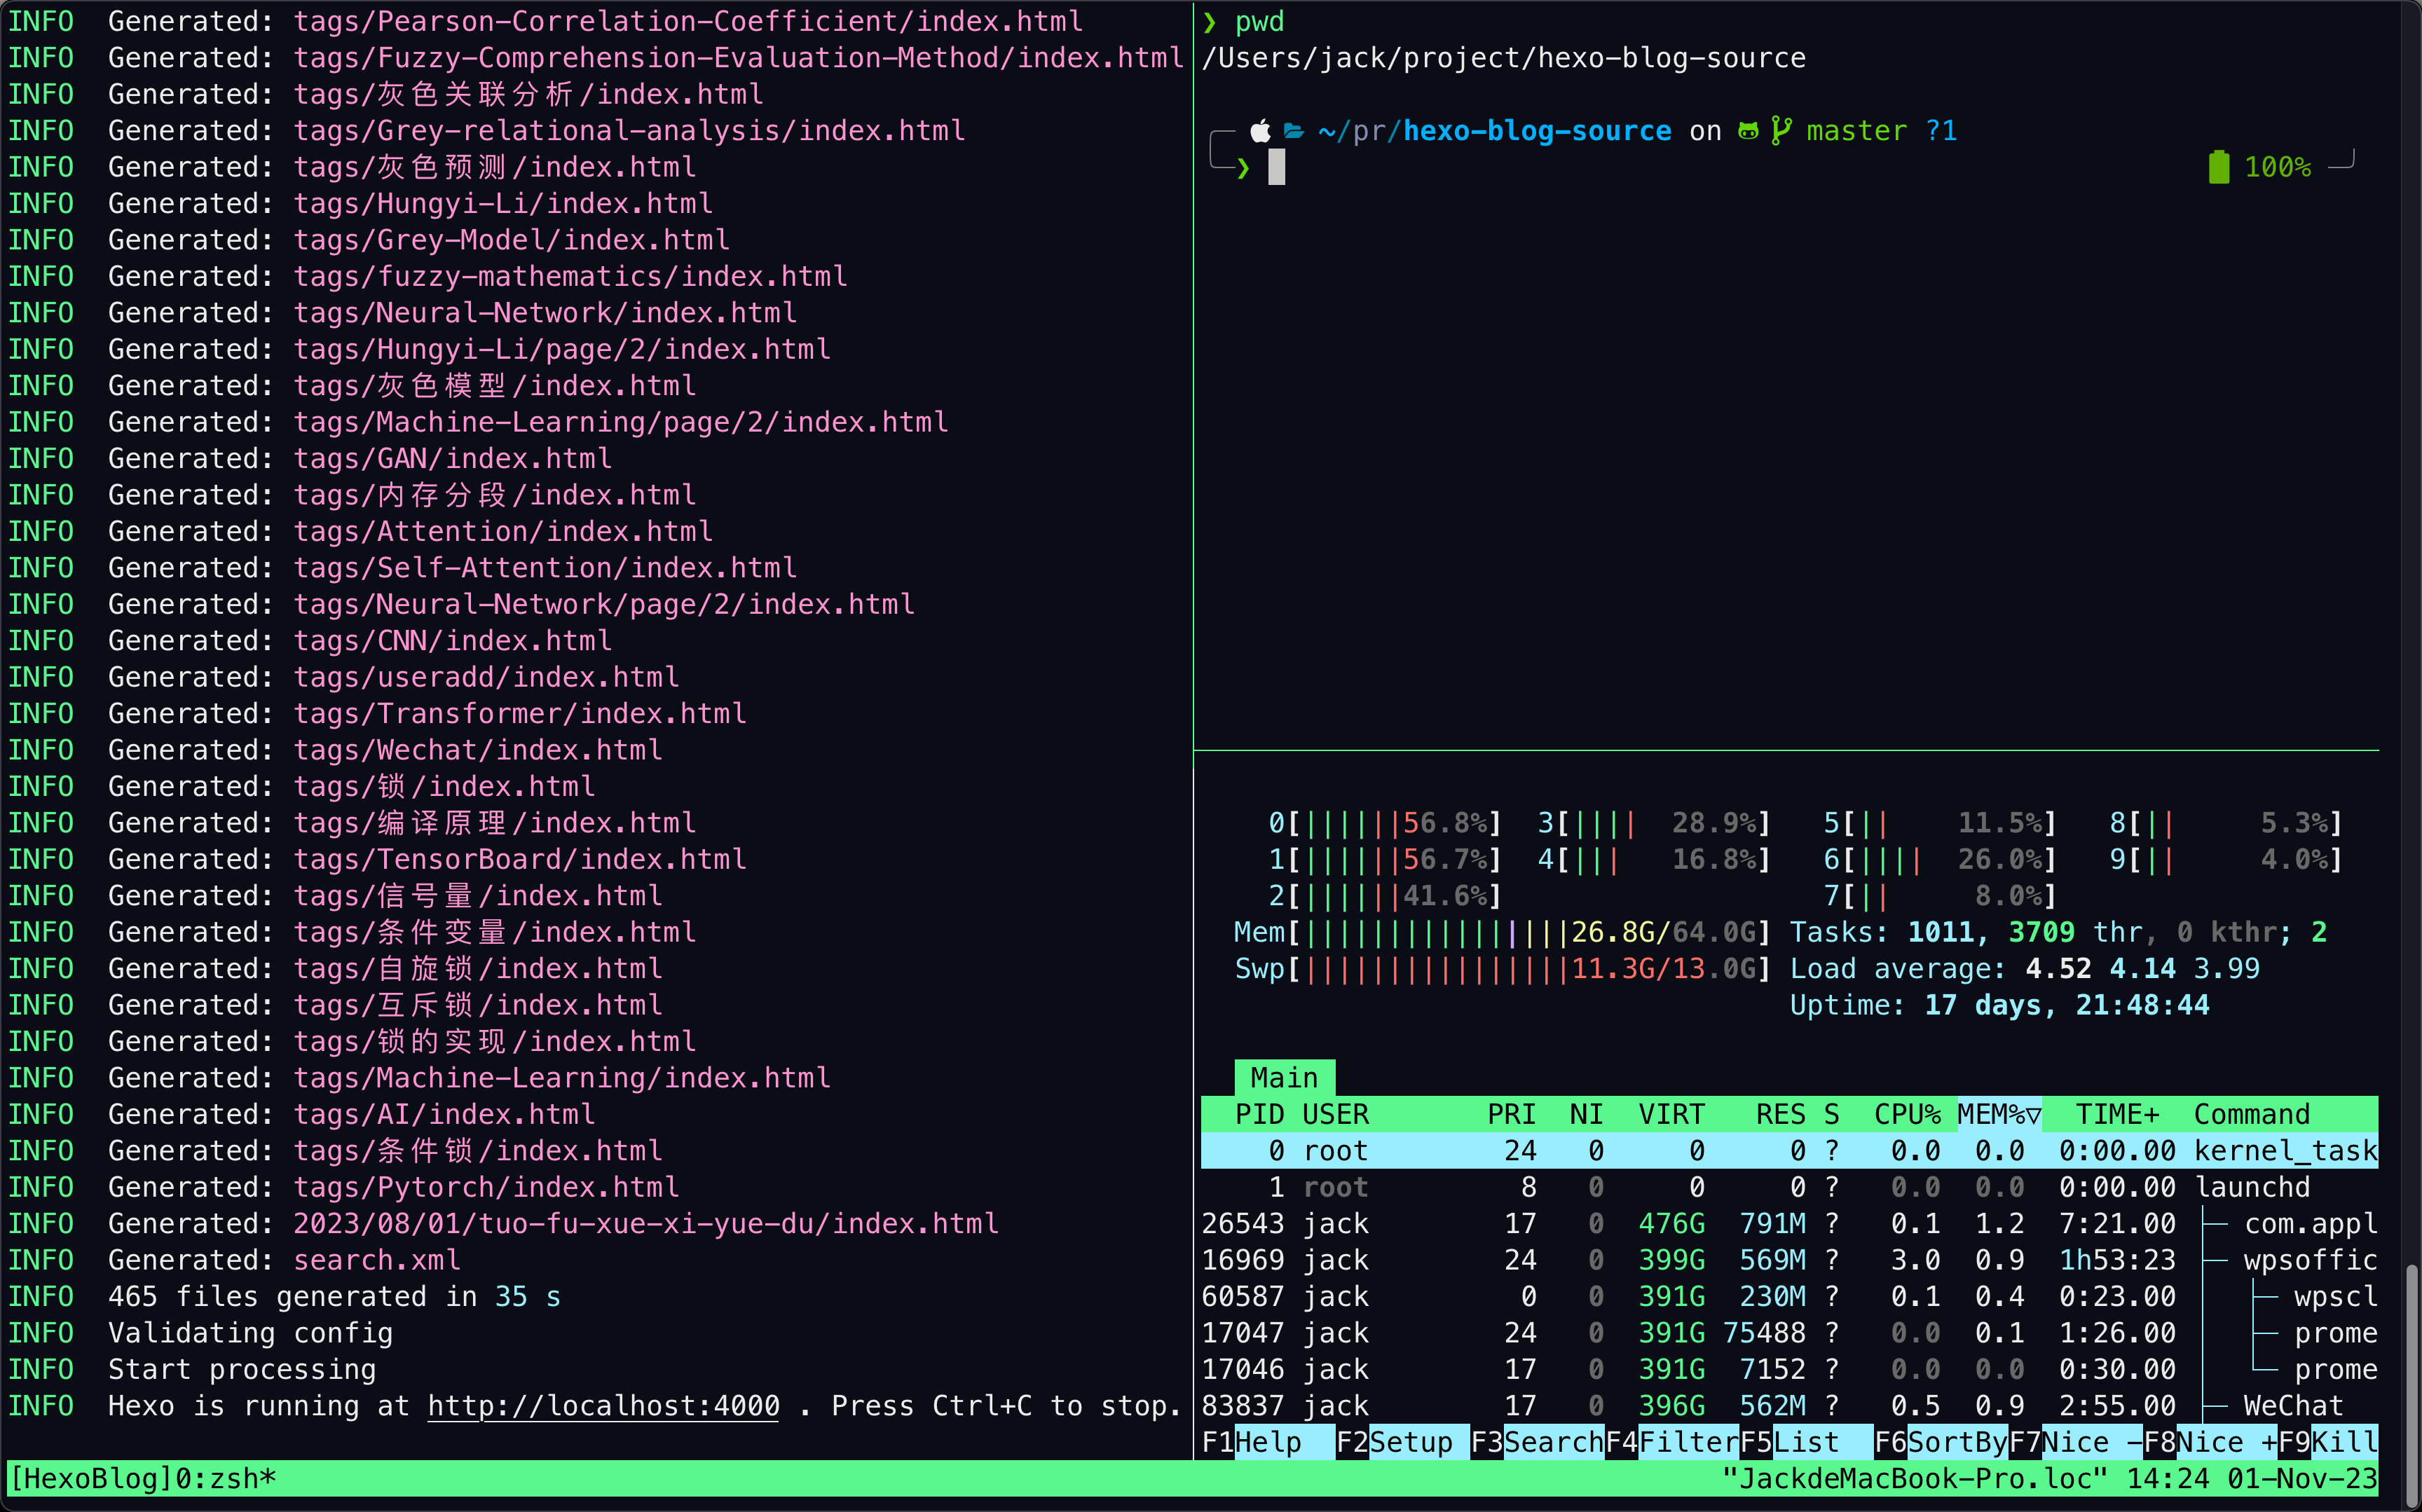The height and width of the screenshot is (1512, 2422).
Task: Click F3 Search in htop footer
Action: [1537, 1442]
